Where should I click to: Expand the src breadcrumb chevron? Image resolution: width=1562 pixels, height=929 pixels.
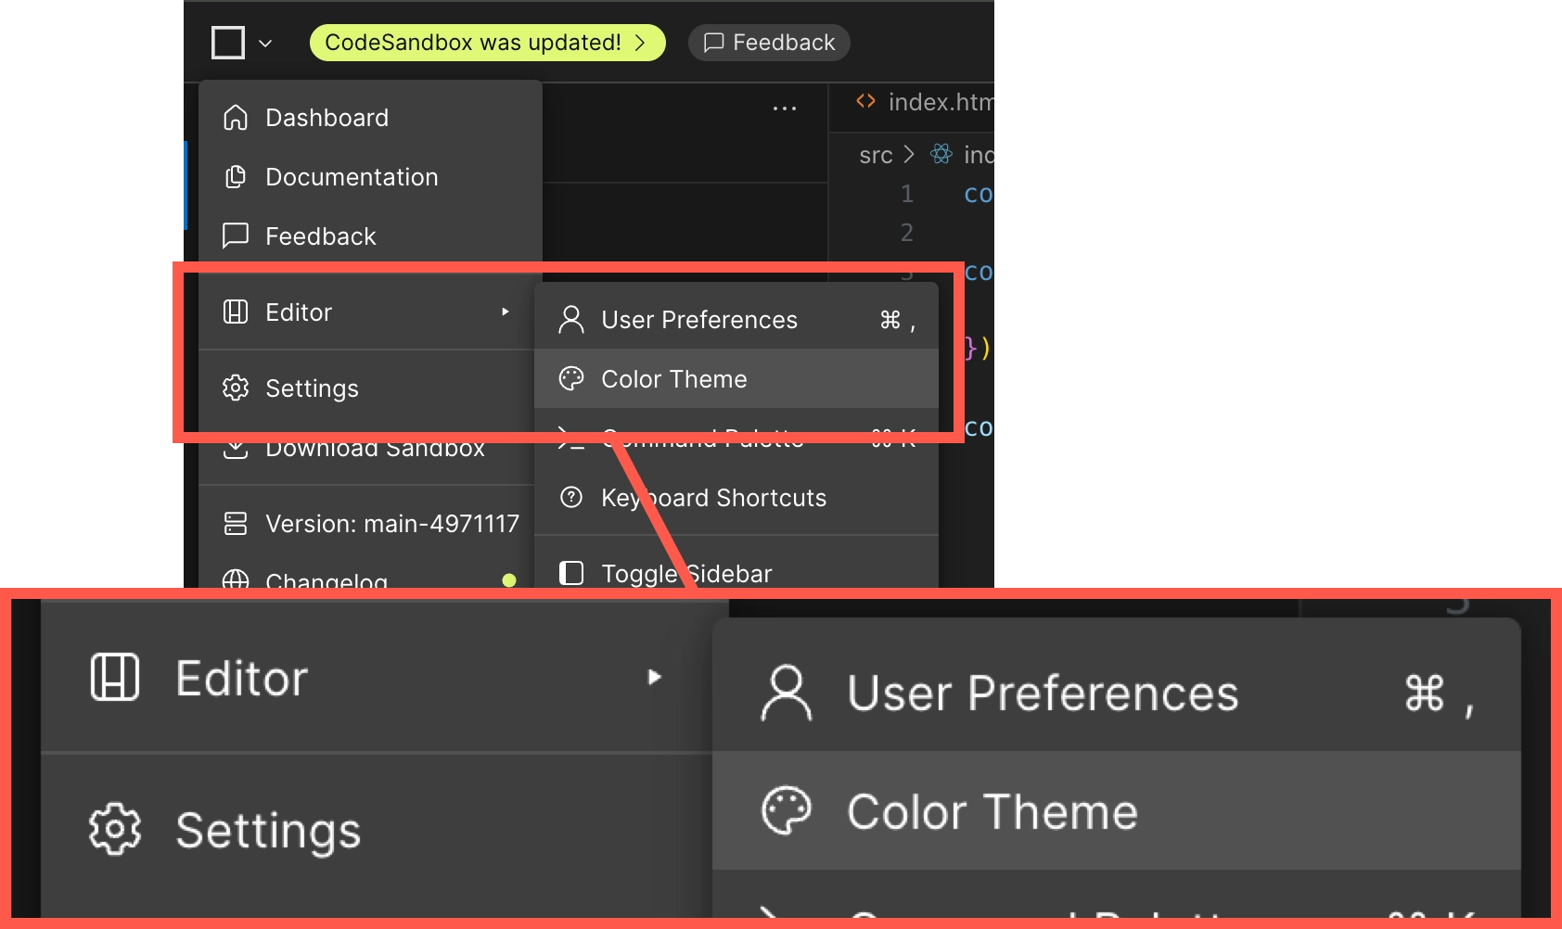point(910,155)
